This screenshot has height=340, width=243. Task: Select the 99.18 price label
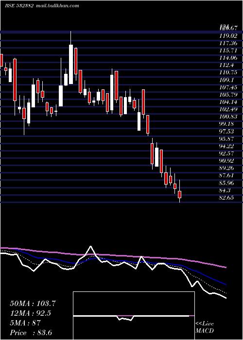(x=226, y=124)
